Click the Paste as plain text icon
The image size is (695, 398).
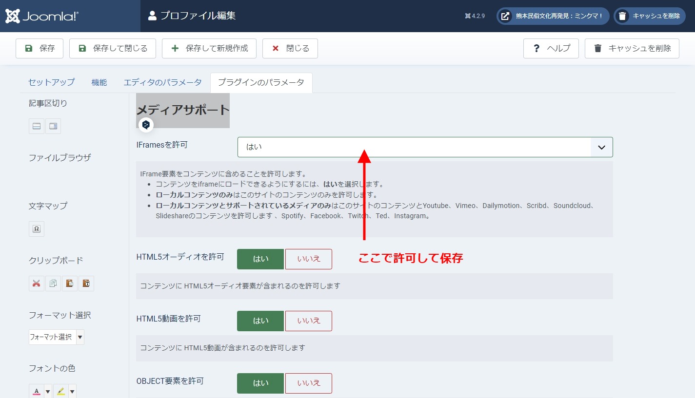click(86, 284)
